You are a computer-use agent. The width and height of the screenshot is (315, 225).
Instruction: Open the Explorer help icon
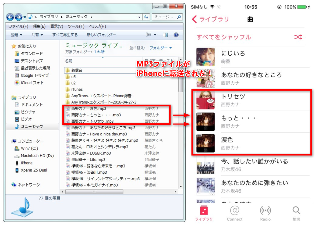click(176, 35)
